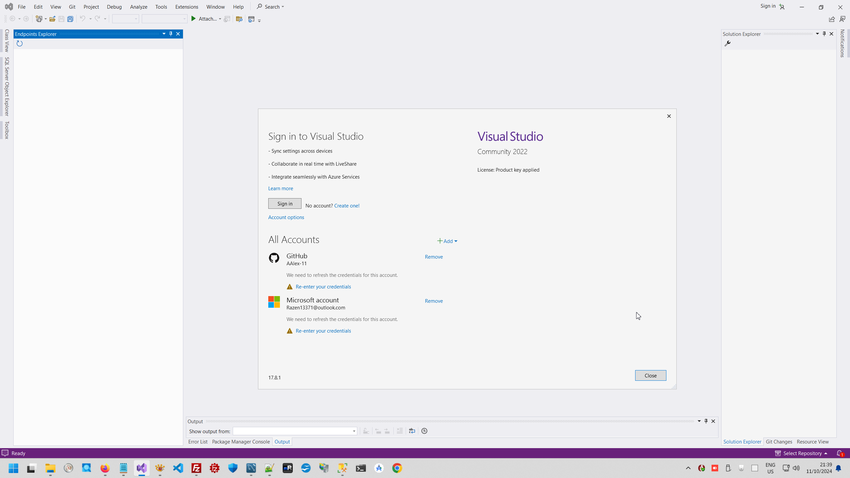Open the Extensions menu
Viewport: 850px width, 478px height.
click(187, 7)
